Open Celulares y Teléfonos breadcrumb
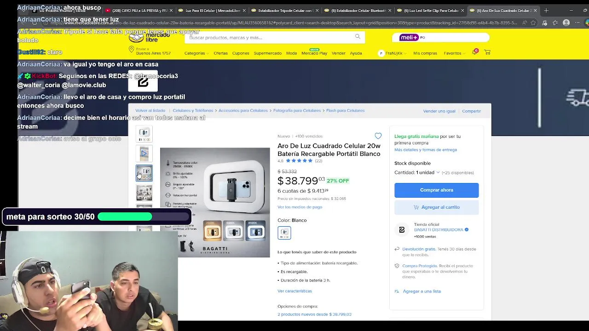Screen dimensions: 589x331 point(193,111)
